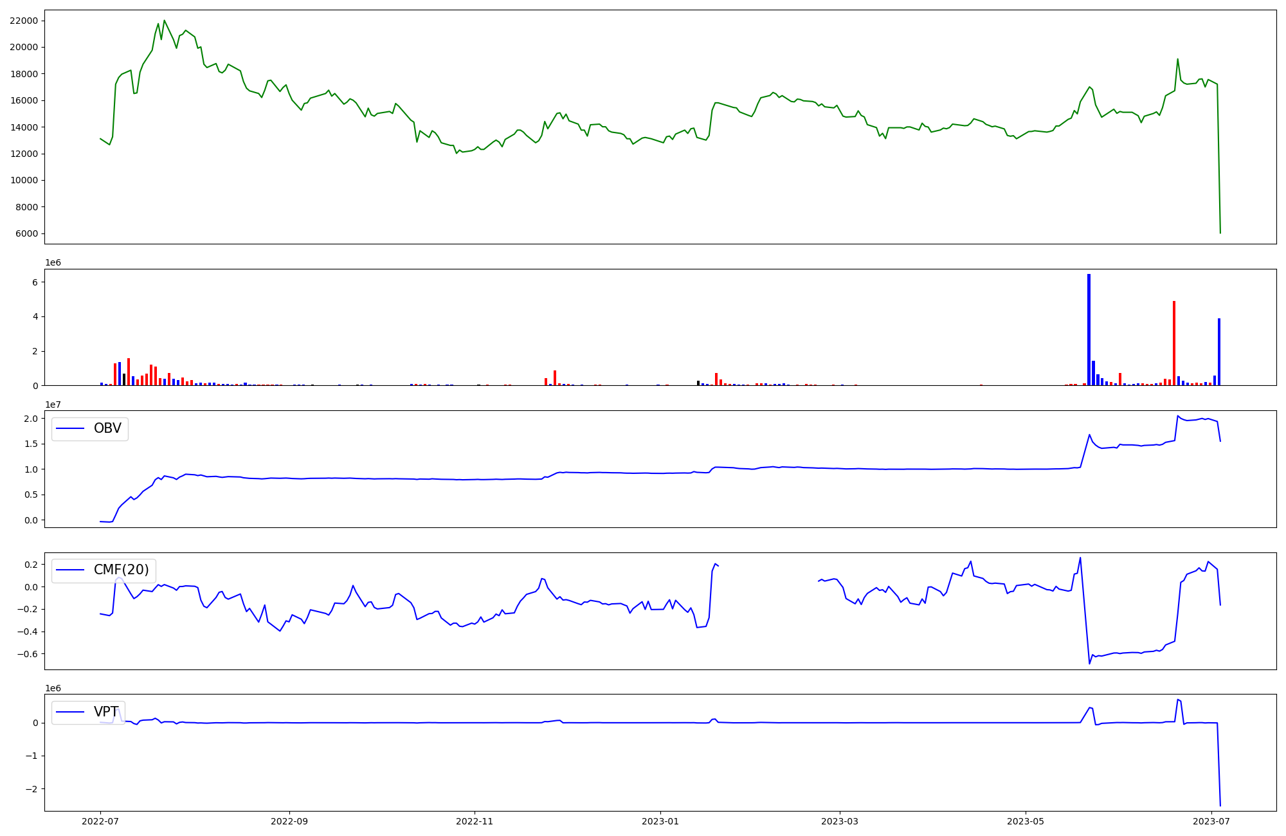Click the -0.6 tick on CMF axis
This screenshot has height=836, width=1286.
(28, 654)
